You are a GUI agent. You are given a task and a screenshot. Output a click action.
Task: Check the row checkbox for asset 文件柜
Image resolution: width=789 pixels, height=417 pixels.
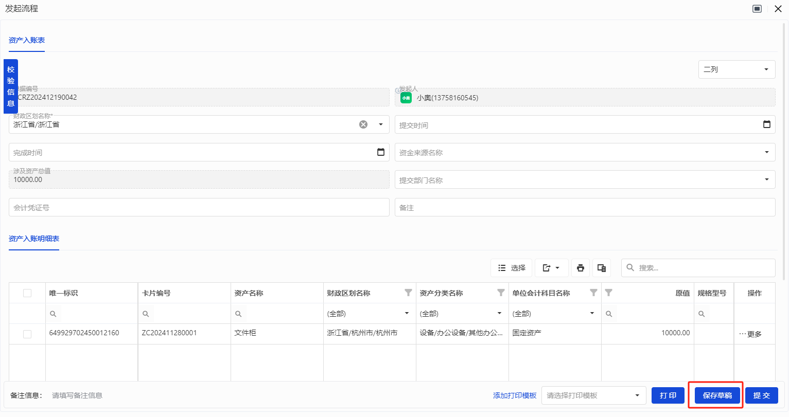tap(27, 334)
